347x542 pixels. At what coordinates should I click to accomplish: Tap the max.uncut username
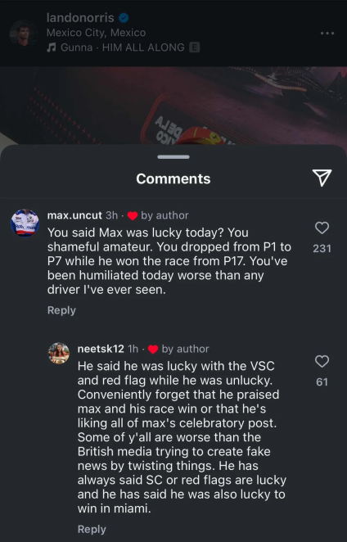(x=74, y=215)
